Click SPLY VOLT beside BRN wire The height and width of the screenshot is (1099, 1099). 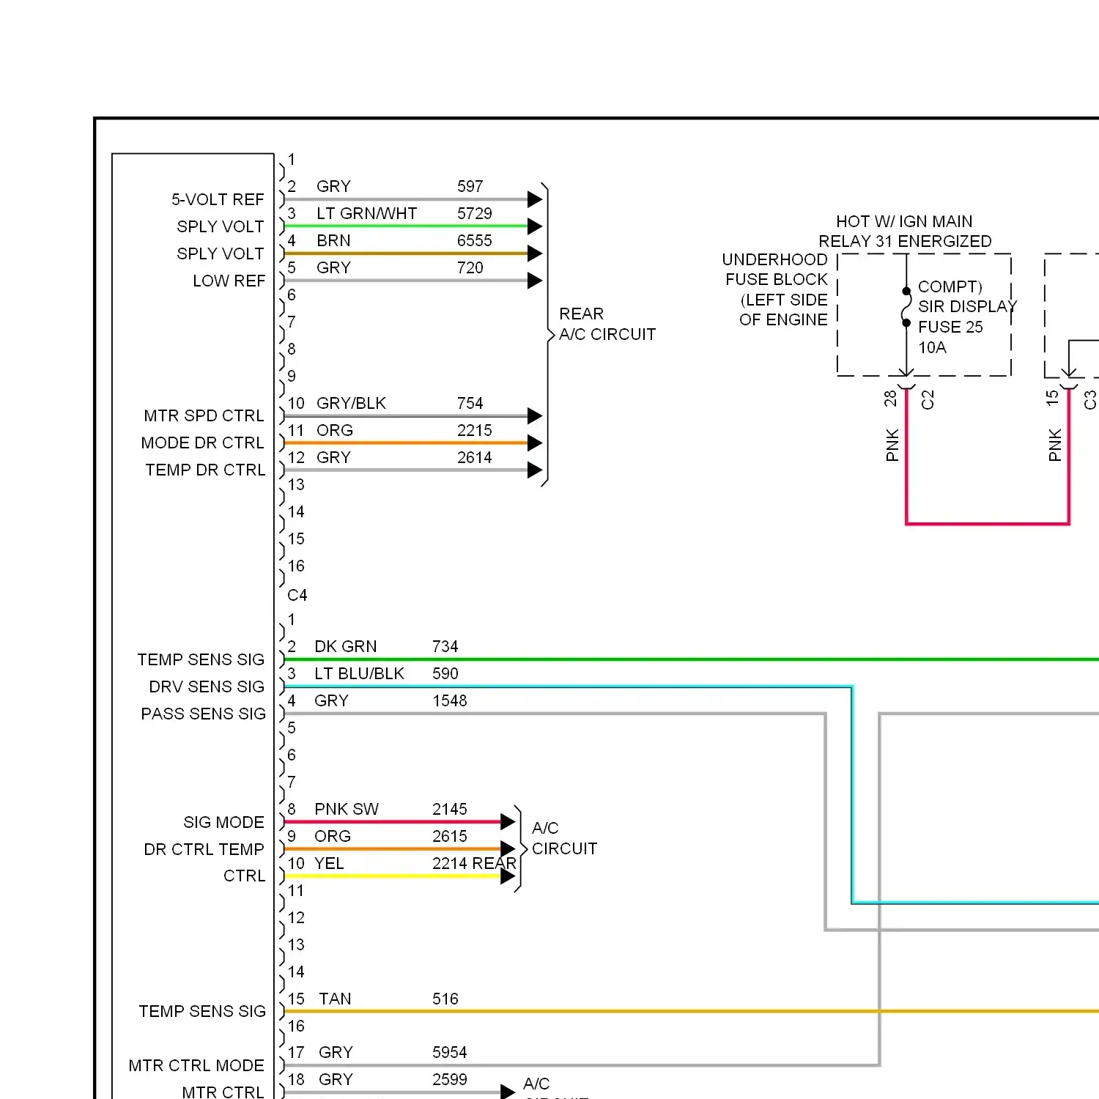pos(220,254)
